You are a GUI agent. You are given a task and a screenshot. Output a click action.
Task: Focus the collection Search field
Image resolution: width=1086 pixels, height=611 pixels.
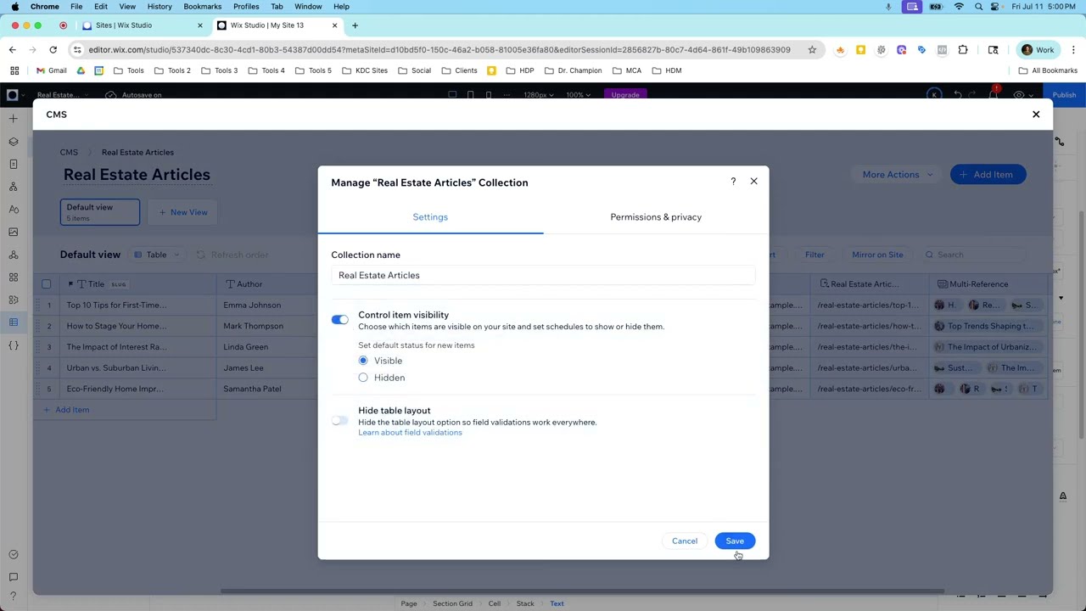[x=974, y=255]
